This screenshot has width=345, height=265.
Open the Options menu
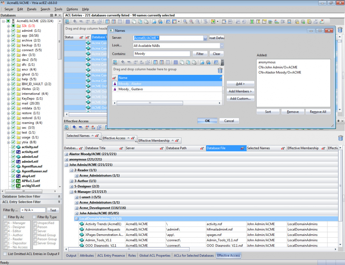[72, 9]
